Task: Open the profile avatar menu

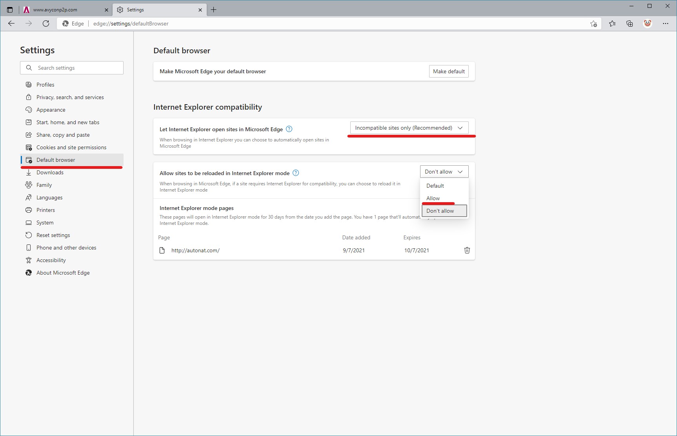Action: coord(648,24)
